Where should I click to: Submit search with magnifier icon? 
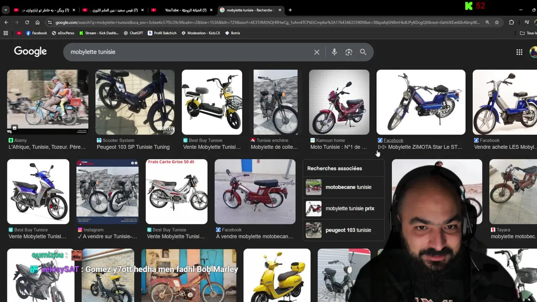[x=363, y=52]
